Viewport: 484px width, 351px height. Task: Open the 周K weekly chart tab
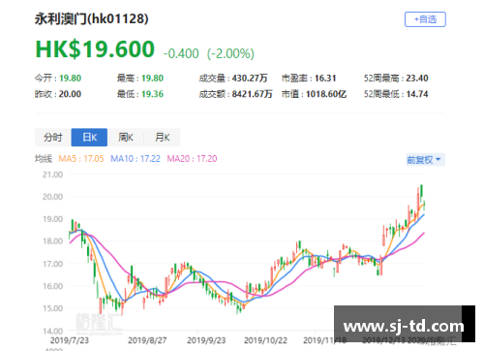coord(126,138)
